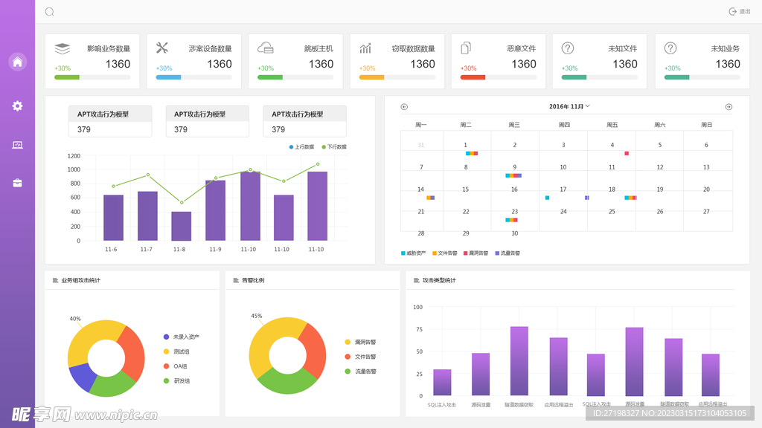Image resolution: width=762 pixels, height=428 pixels.
Task: Click the wrench icon on 涉案设备数量 card
Action: click(x=162, y=48)
